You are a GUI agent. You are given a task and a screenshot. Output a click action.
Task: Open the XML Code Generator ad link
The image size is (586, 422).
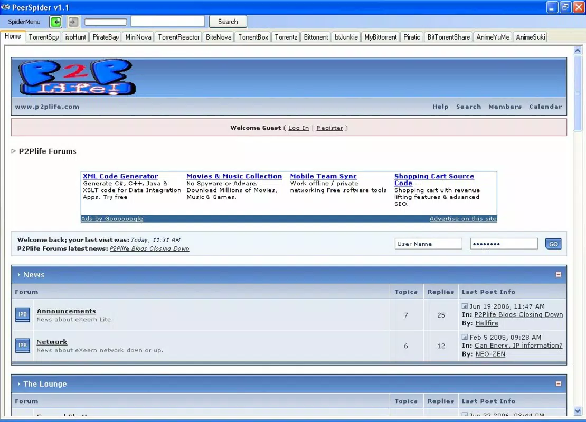tap(120, 176)
